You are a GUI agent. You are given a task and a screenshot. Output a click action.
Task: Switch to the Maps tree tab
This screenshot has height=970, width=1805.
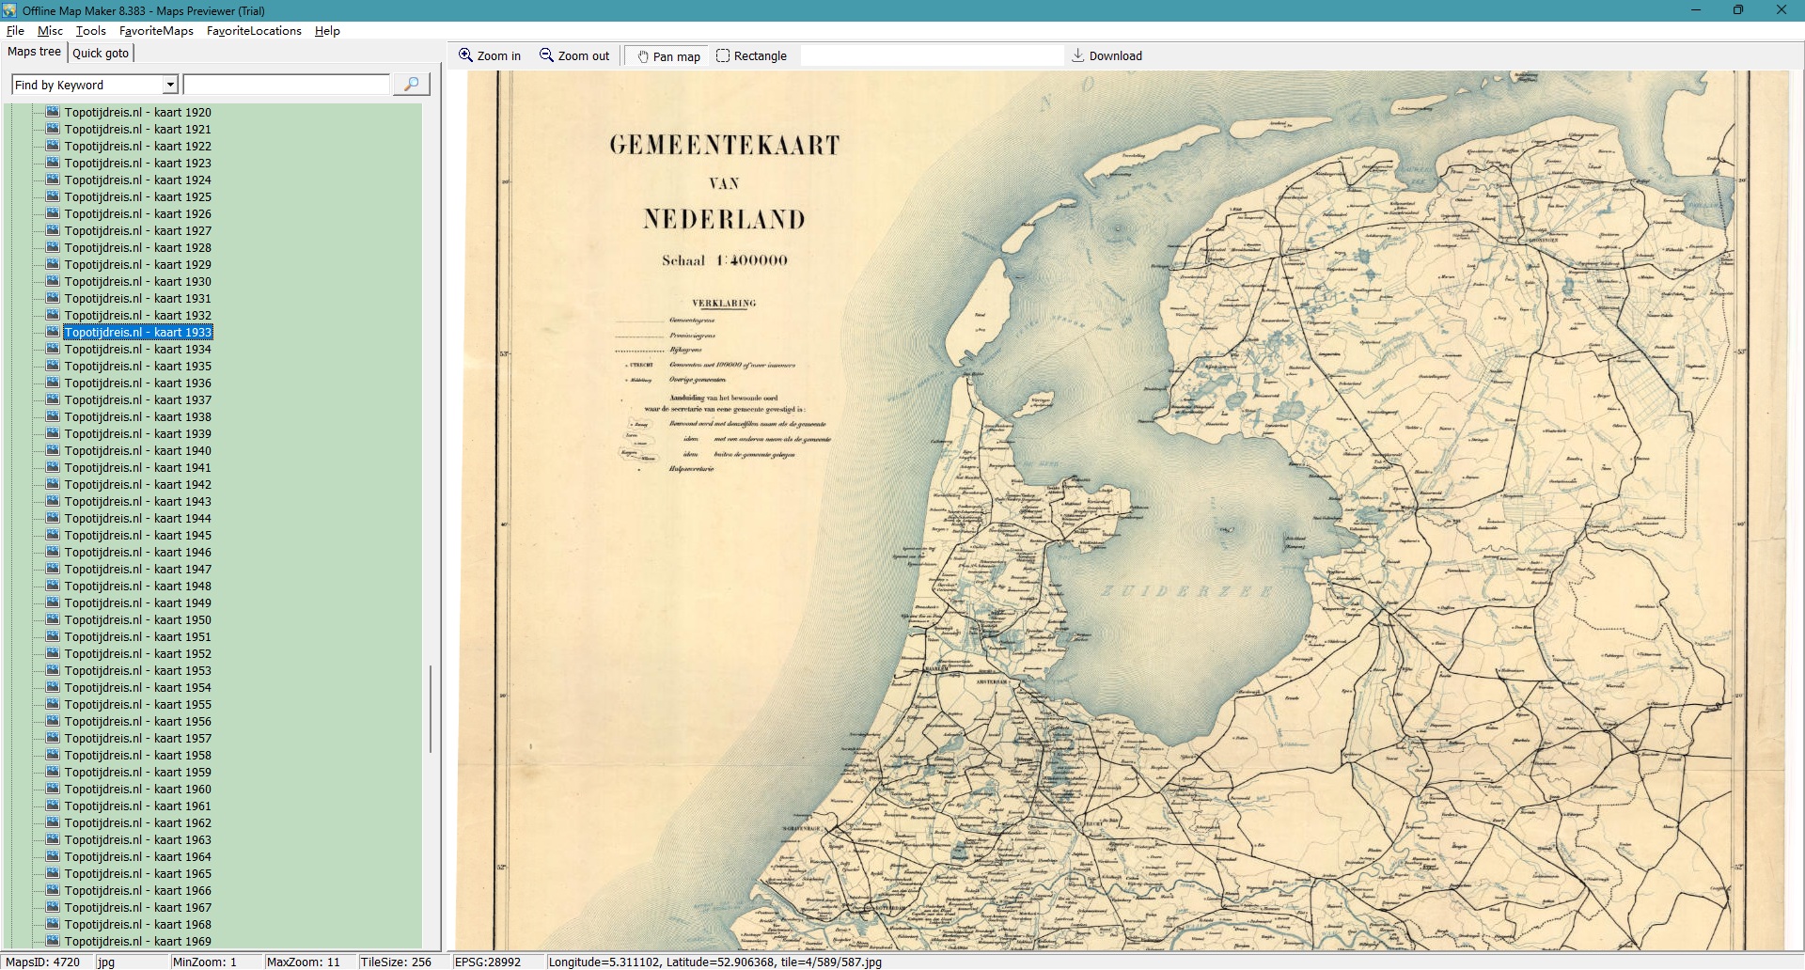pyautogui.click(x=34, y=52)
